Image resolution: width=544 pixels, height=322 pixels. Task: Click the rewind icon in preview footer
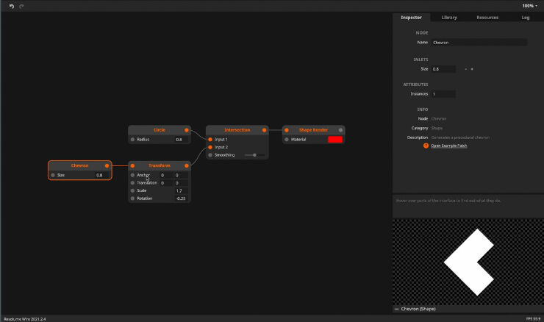(397, 309)
